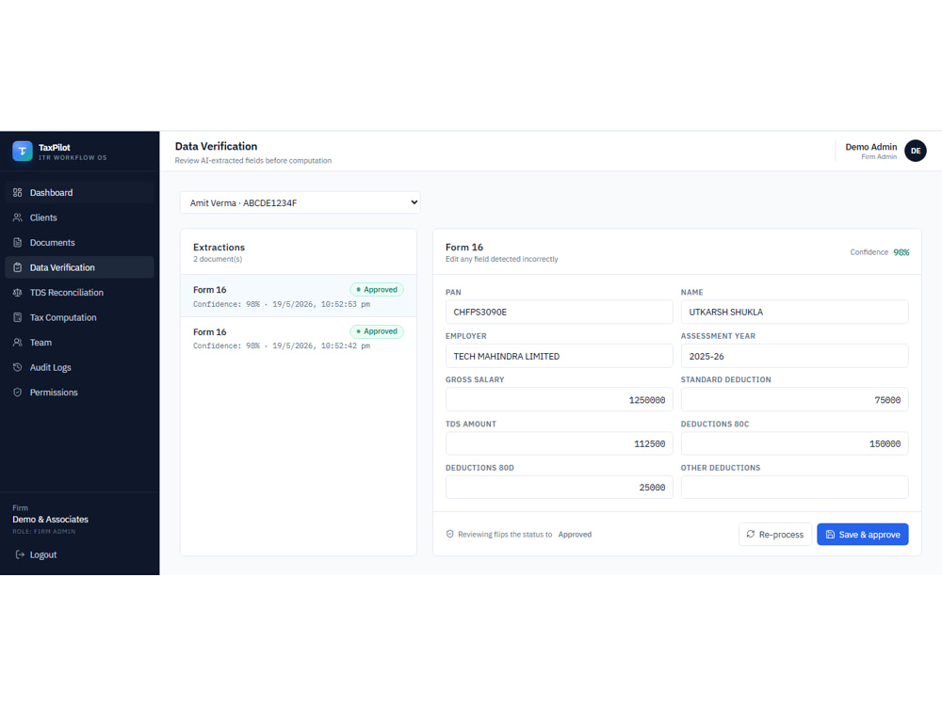Click the '2 document(s)' count text

(218, 260)
